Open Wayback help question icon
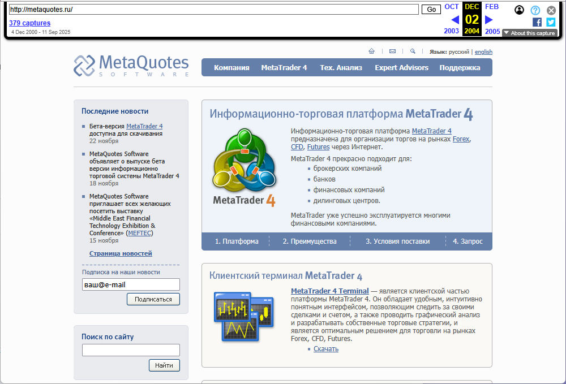Image resolution: width=566 pixels, height=384 pixels. [x=535, y=10]
